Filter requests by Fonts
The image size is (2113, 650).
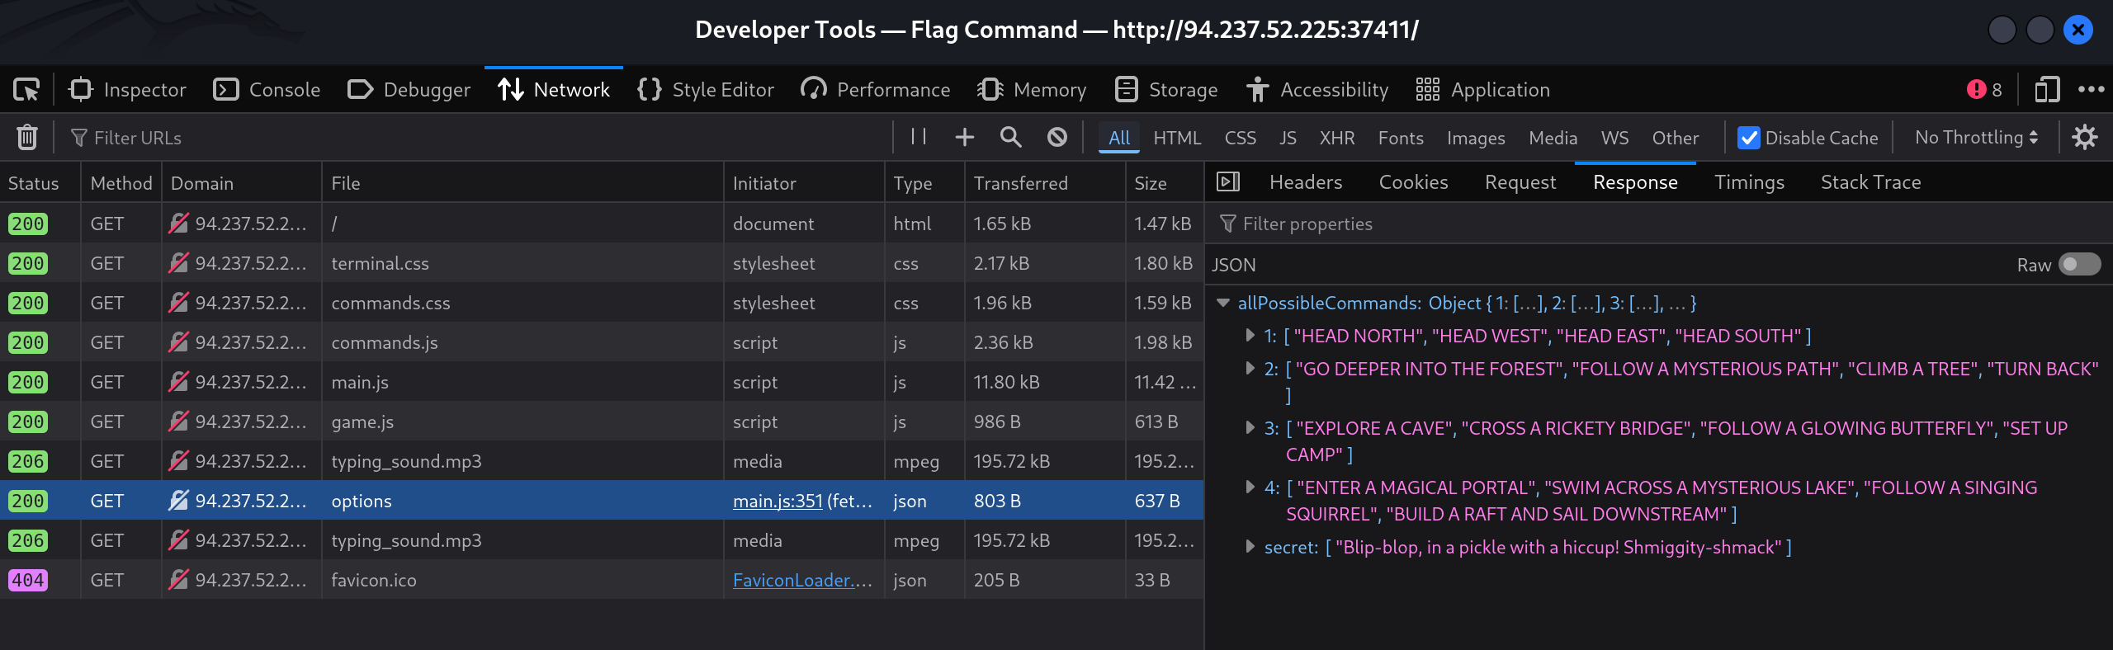(x=1401, y=138)
